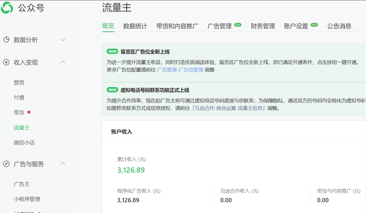
Task: Open the 广告位管理 link
Action: pyautogui.click(x=180, y=69)
